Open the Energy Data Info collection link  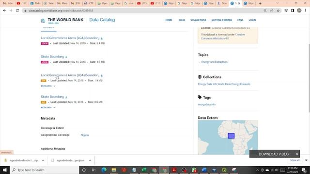[x=207, y=84]
